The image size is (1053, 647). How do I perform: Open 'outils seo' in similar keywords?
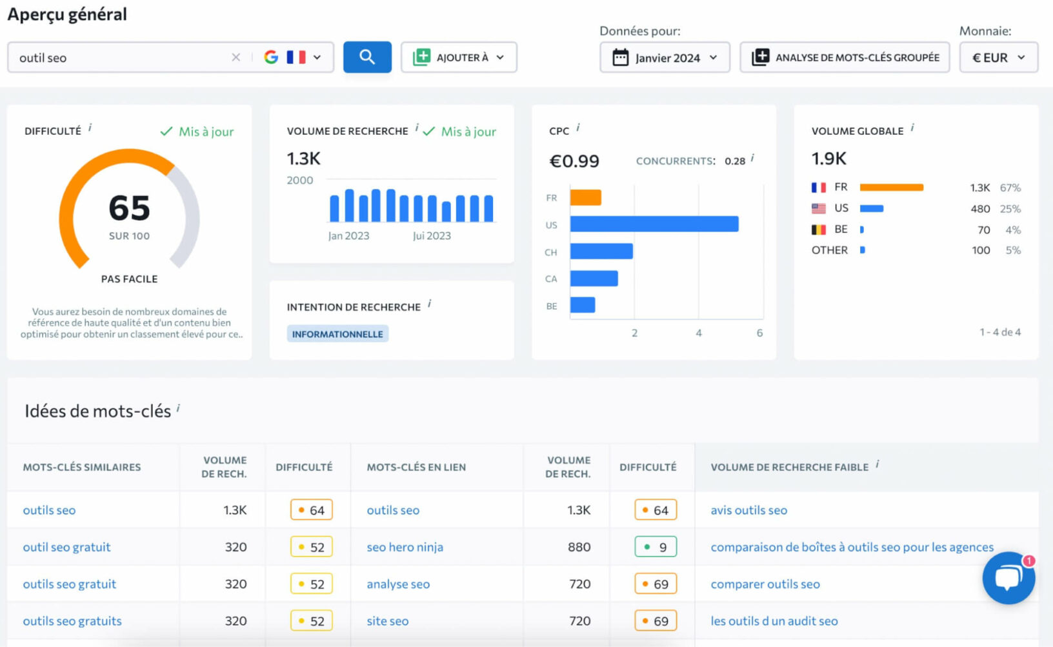click(x=49, y=510)
